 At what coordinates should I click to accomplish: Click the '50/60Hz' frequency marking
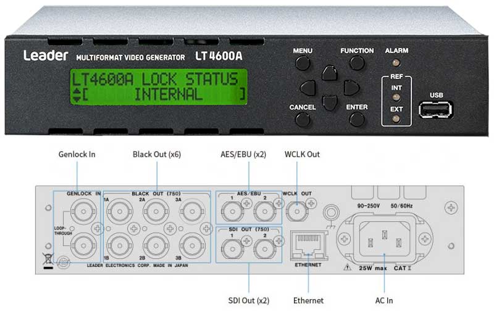tap(401, 206)
